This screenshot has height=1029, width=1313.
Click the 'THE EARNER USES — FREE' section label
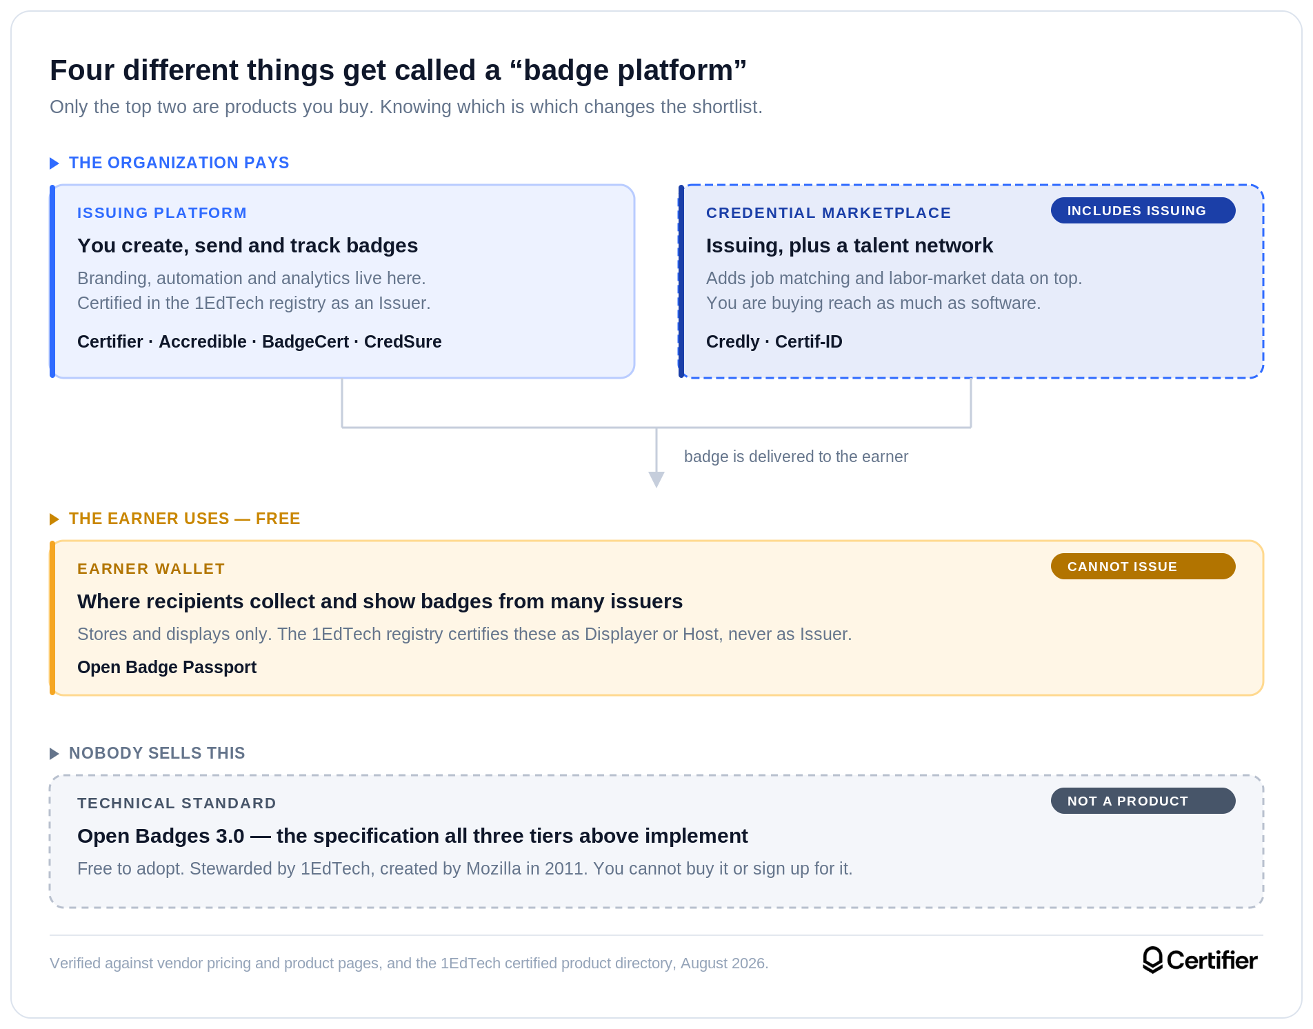click(x=185, y=519)
